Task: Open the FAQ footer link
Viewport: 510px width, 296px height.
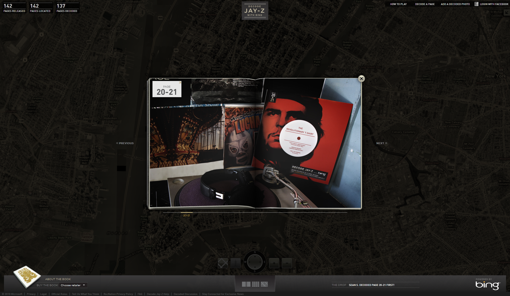Action: (140, 294)
